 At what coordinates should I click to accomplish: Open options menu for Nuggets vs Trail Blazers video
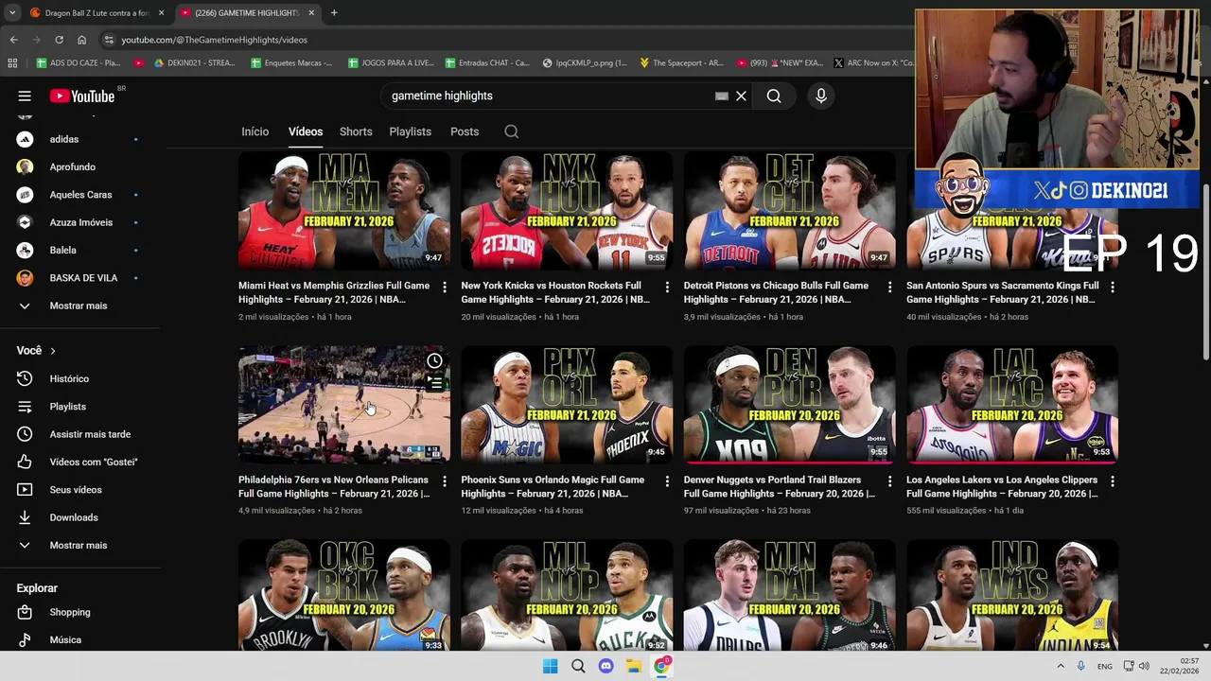click(x=889, y=480)
